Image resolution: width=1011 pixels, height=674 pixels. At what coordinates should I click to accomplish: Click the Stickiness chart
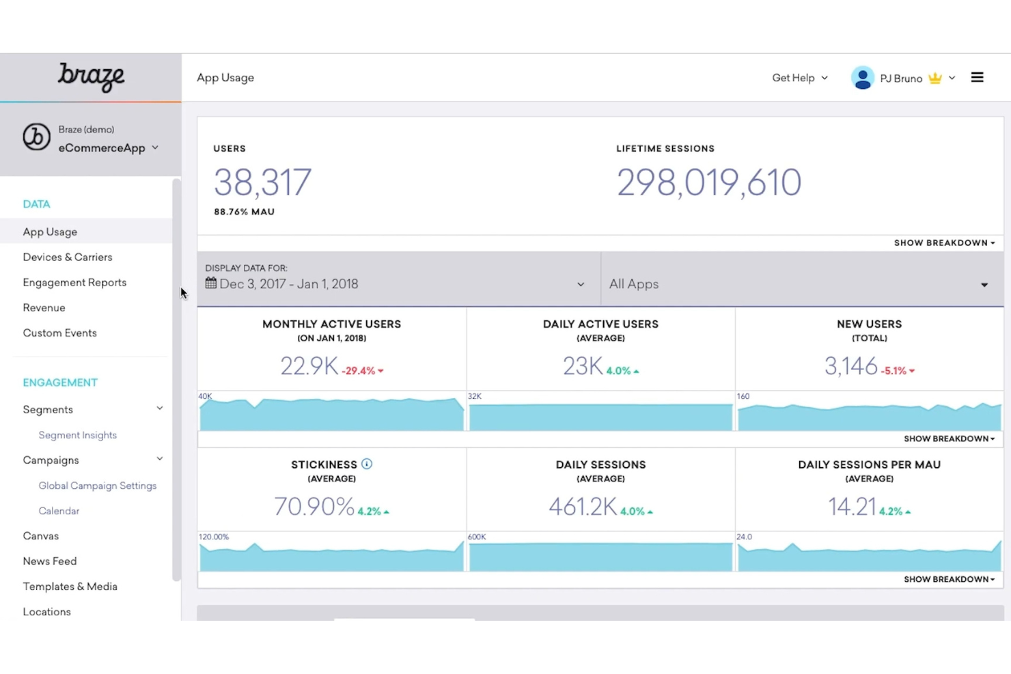[x=331, y=556]
